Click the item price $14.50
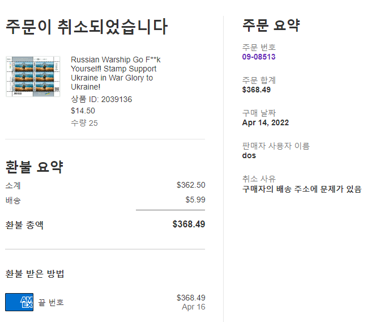Image resolution: width=380 pixels, height=322 pixels. click(x=83, y=111)
